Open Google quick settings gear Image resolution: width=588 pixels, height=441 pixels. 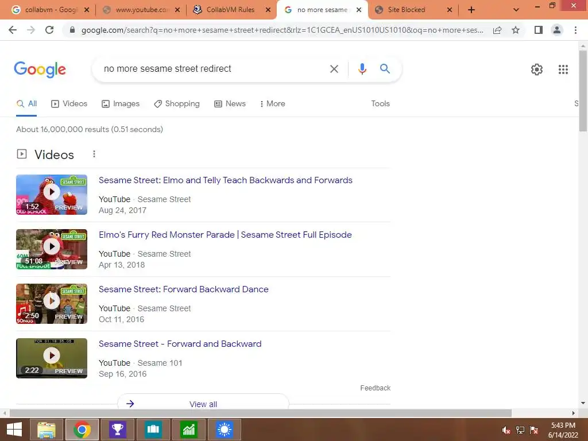[x=537, y=69]
